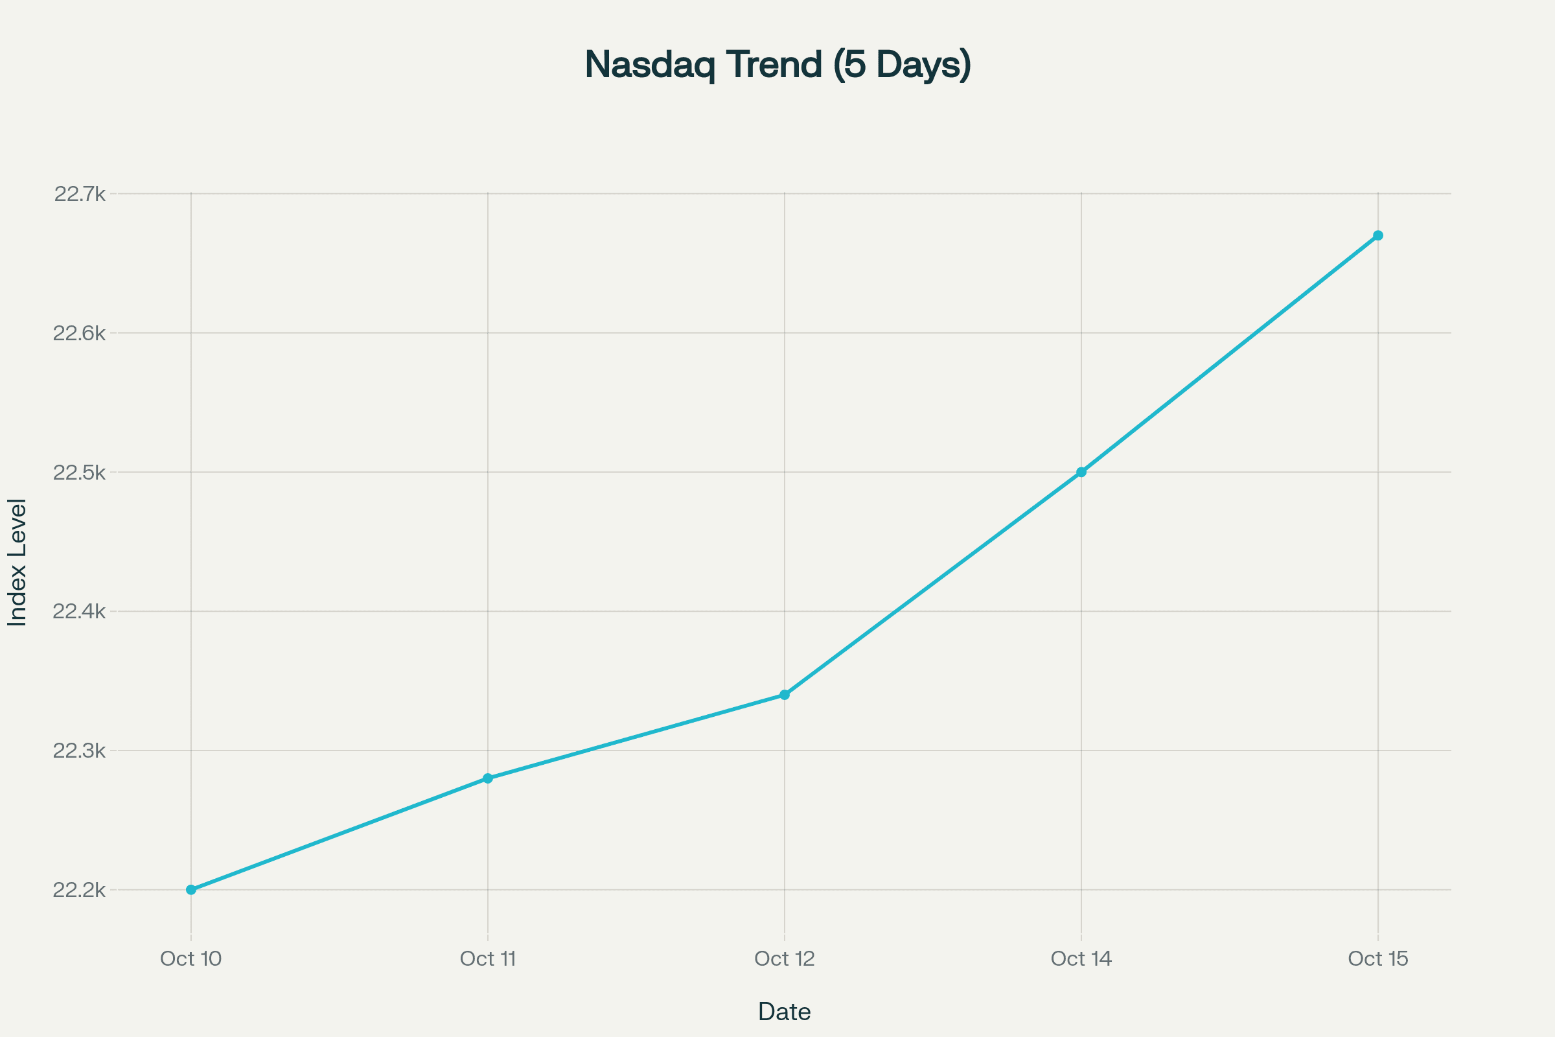Click the chart title Nasdaq Trend (5 Days)
Viewport: 1555px width, 1037px height.
[777, 65]
